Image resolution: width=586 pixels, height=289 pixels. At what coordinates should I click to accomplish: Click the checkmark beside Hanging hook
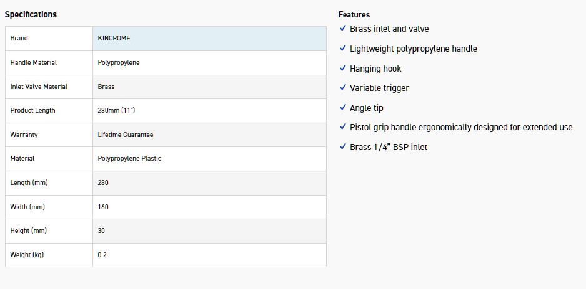(x=342, y=69)
